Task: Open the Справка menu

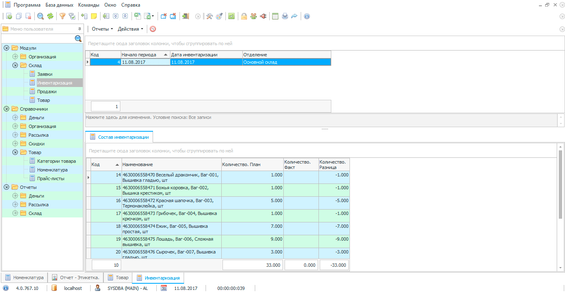Action: (x=131, y=5)
